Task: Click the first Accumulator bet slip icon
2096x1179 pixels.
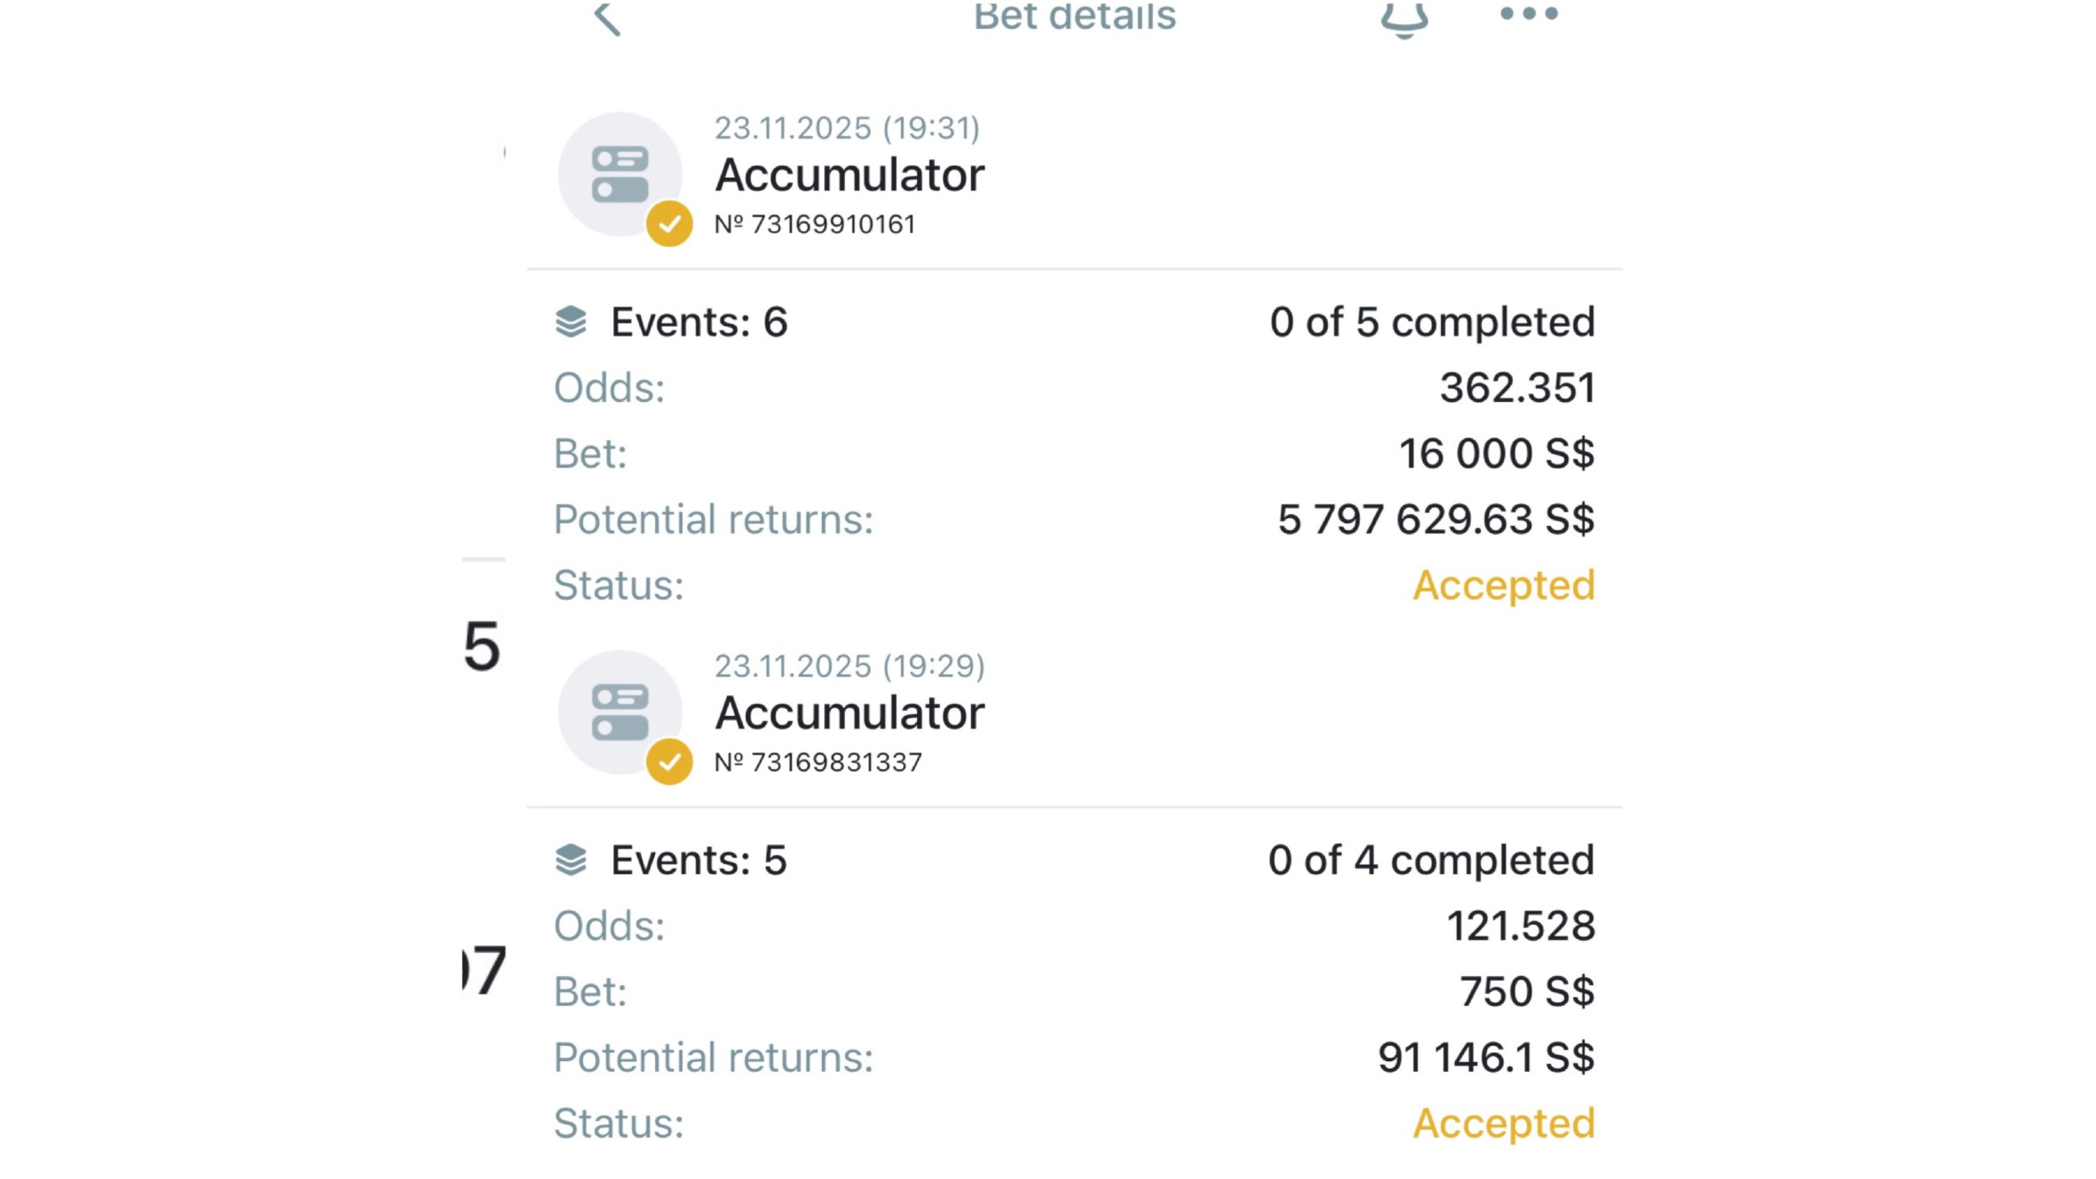Action: (620, 174)
